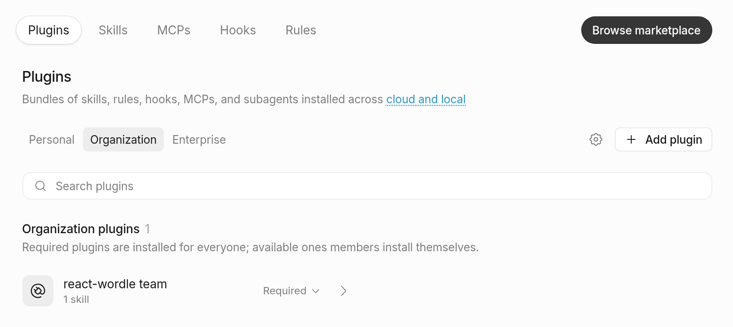Select the Organization scope tab

click(x=123, y=139)
